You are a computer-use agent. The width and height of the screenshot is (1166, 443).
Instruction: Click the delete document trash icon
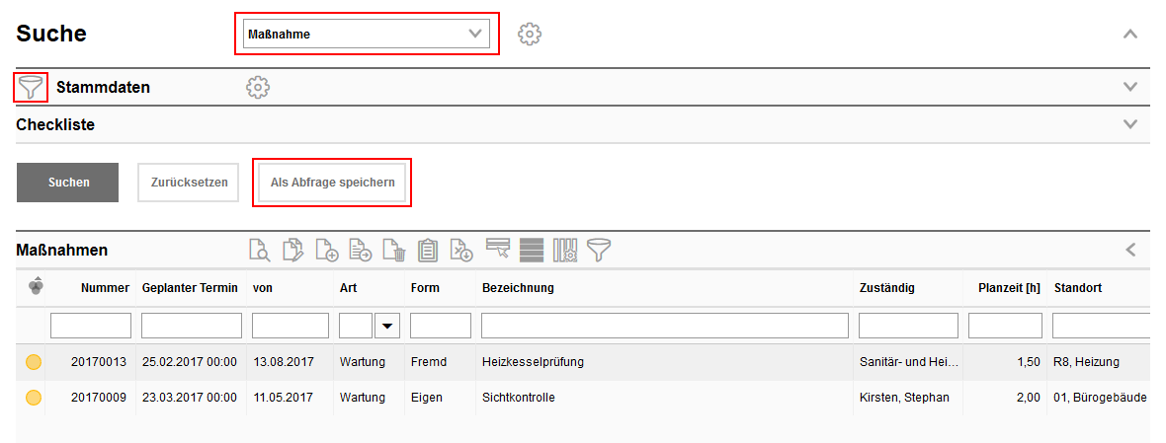click(x=394, y=251)
